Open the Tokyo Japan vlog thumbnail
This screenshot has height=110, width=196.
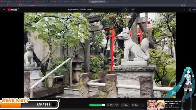pyautogui.click(x=156, y=105)
